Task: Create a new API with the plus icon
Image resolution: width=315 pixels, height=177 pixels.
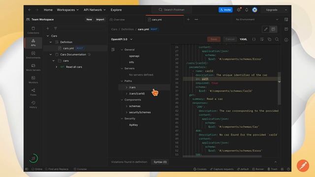Action: 48,29
